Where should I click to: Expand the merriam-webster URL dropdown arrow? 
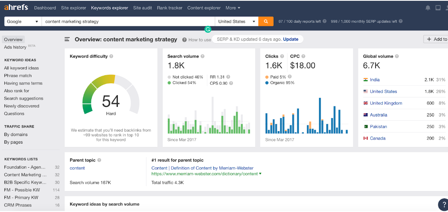click(x=260, y=174)
